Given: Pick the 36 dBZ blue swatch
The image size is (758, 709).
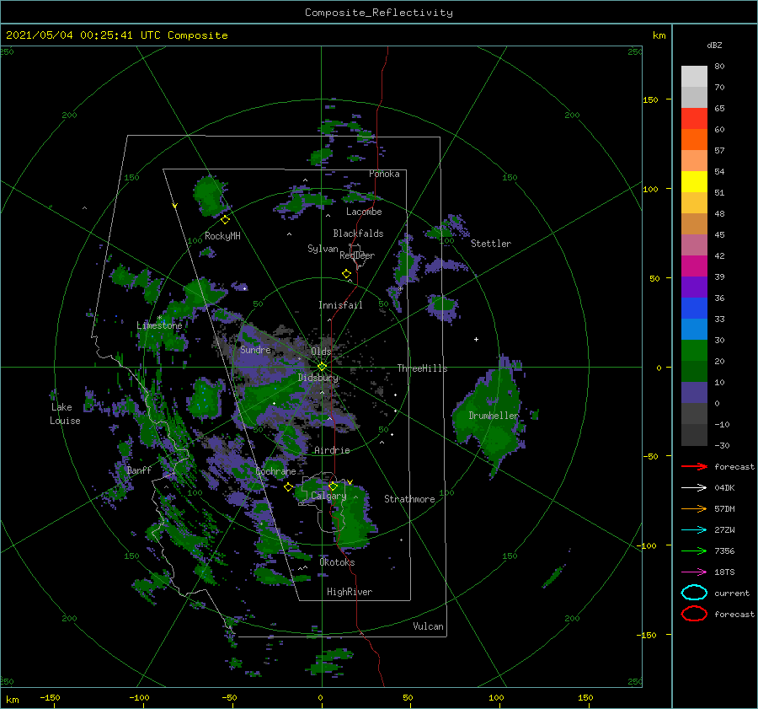Looking at the screenshot, I should click(x=694, y=308).
